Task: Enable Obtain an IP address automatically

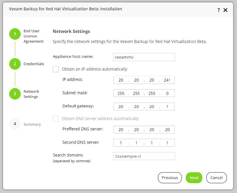Action: (56, 69)
